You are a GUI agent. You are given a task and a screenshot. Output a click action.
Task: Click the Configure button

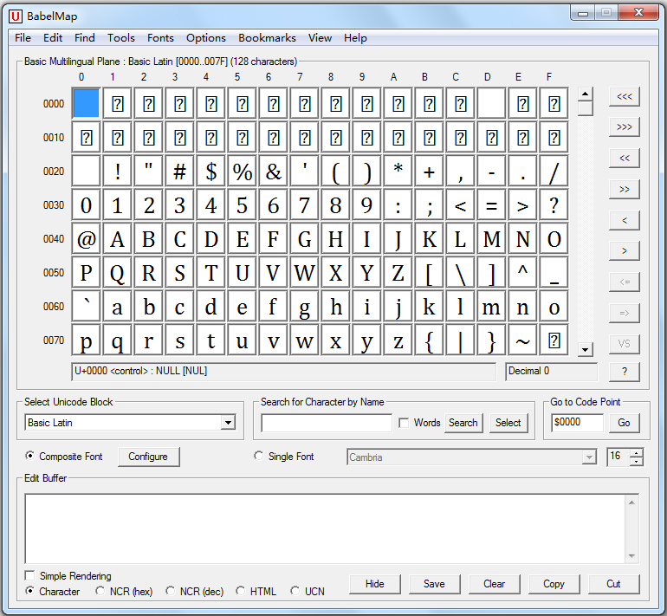click(148, 457)
